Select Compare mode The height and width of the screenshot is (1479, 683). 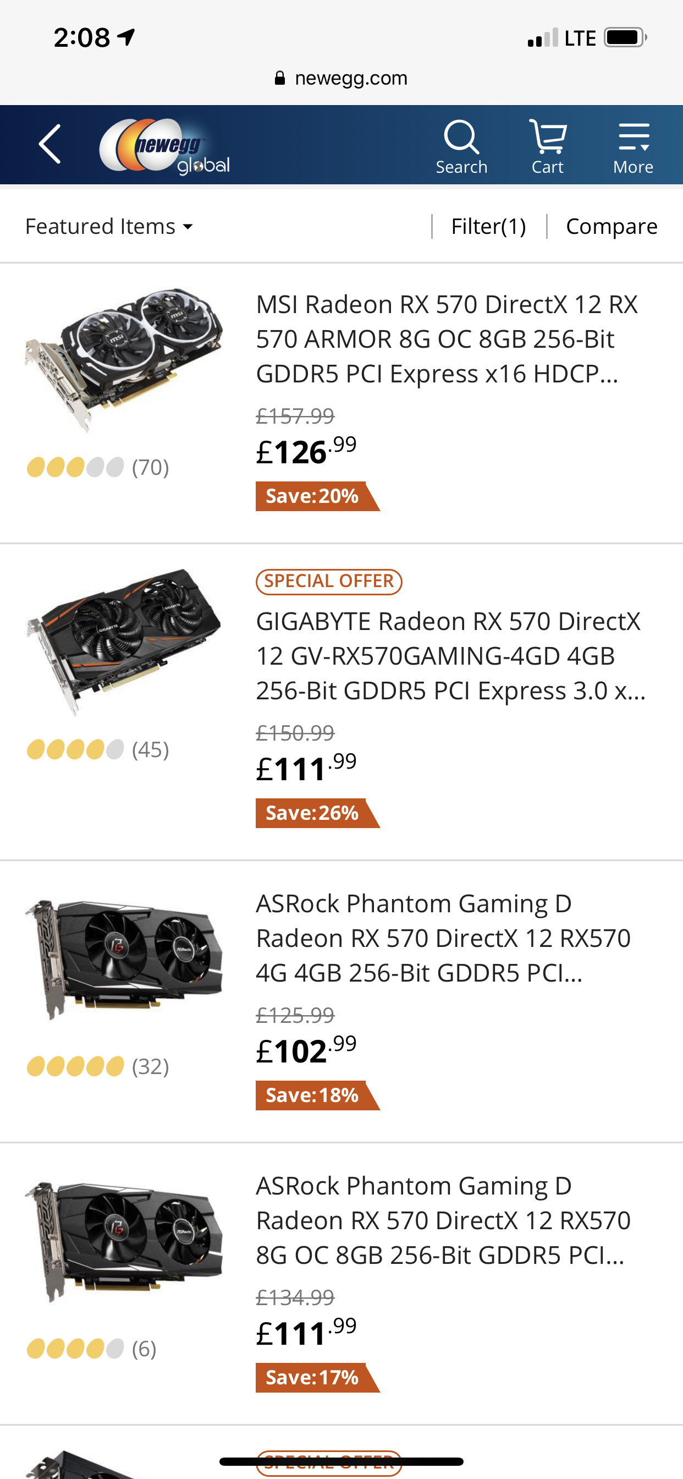click(x=612, y=226)
